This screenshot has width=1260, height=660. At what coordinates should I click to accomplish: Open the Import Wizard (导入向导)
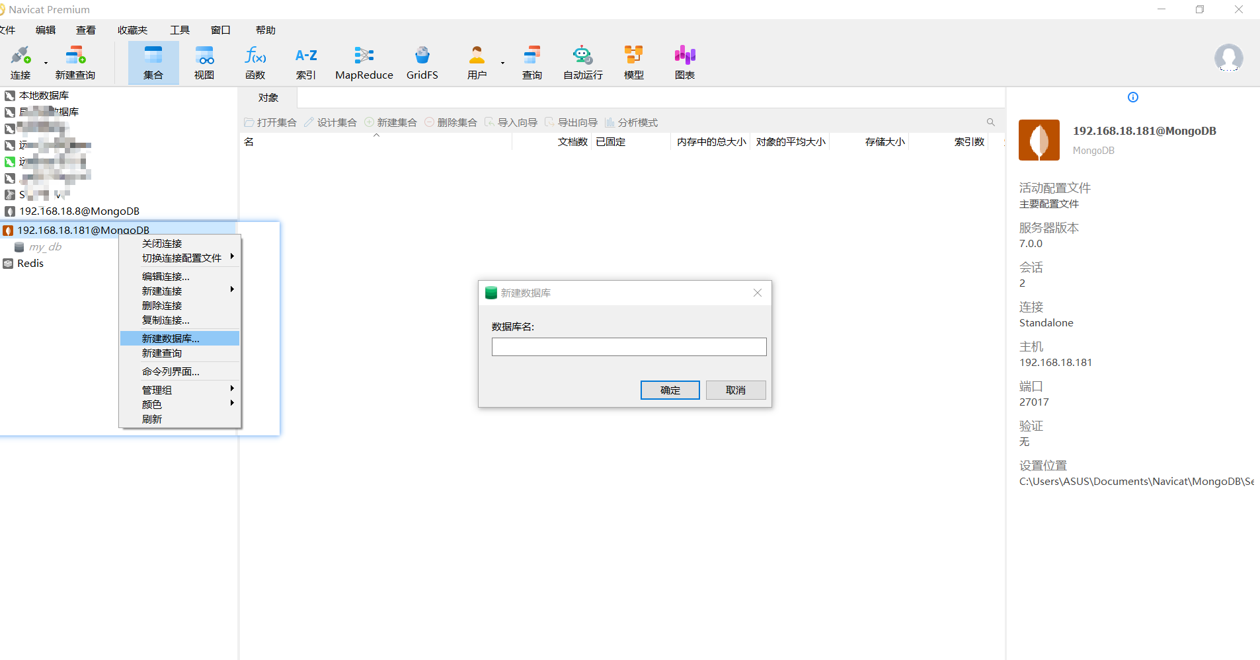(x=511, y=122)
